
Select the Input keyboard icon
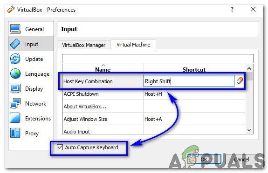point(15,44)
